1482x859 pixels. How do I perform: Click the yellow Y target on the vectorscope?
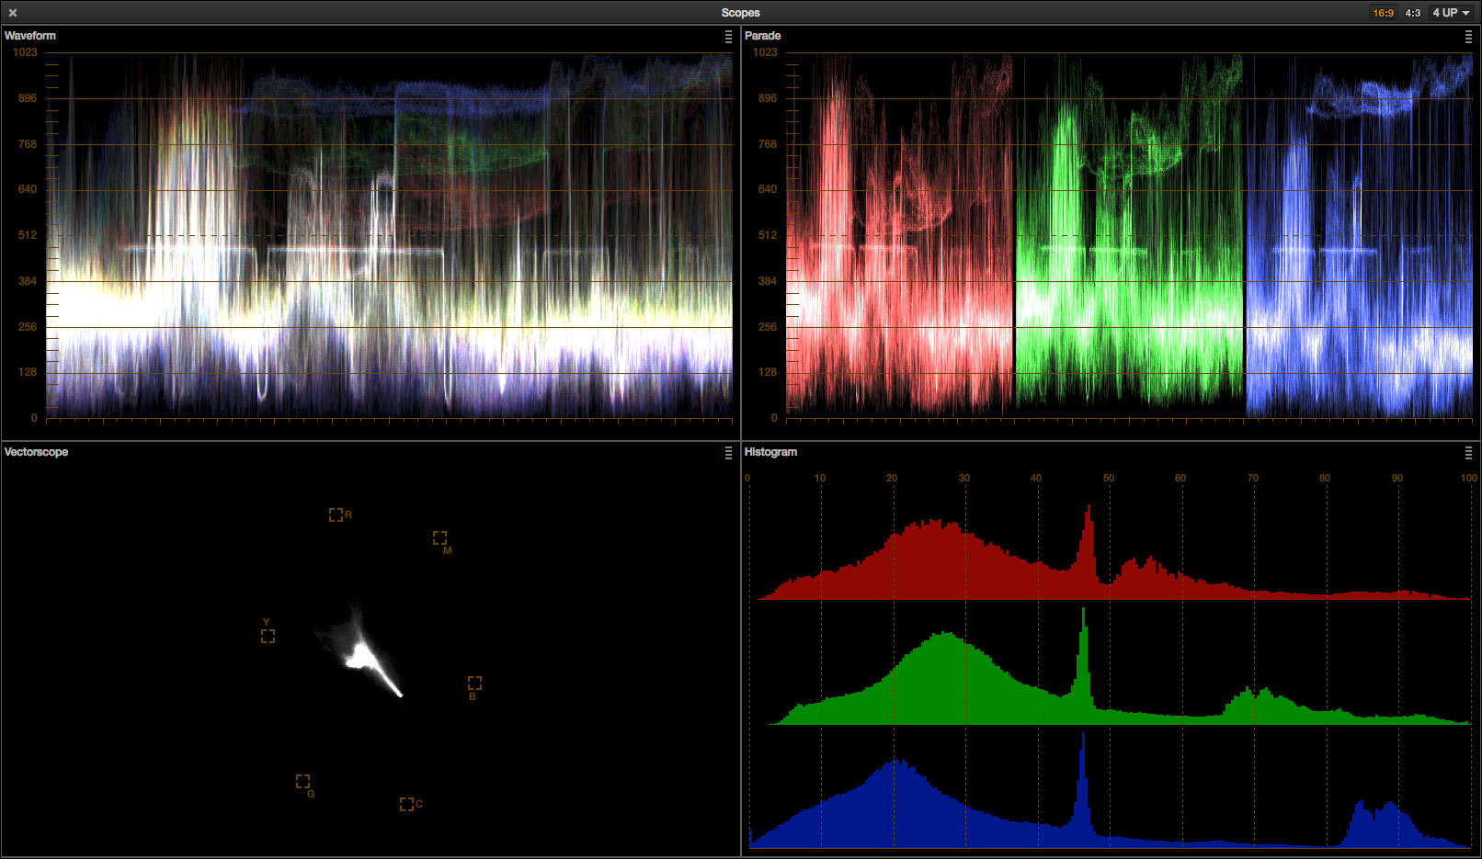pyautogui.click(x=268, y=636)
